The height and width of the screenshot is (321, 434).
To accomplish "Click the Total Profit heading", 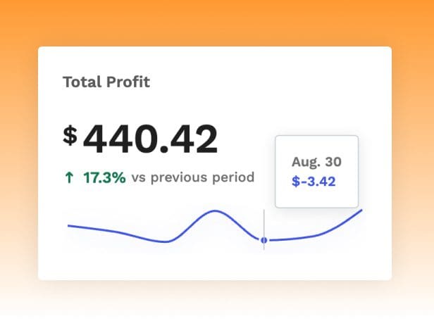I will 106,82.
